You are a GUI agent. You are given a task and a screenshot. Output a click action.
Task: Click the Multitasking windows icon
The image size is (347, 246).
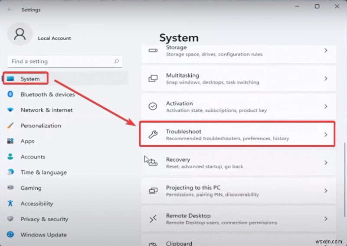153,78
